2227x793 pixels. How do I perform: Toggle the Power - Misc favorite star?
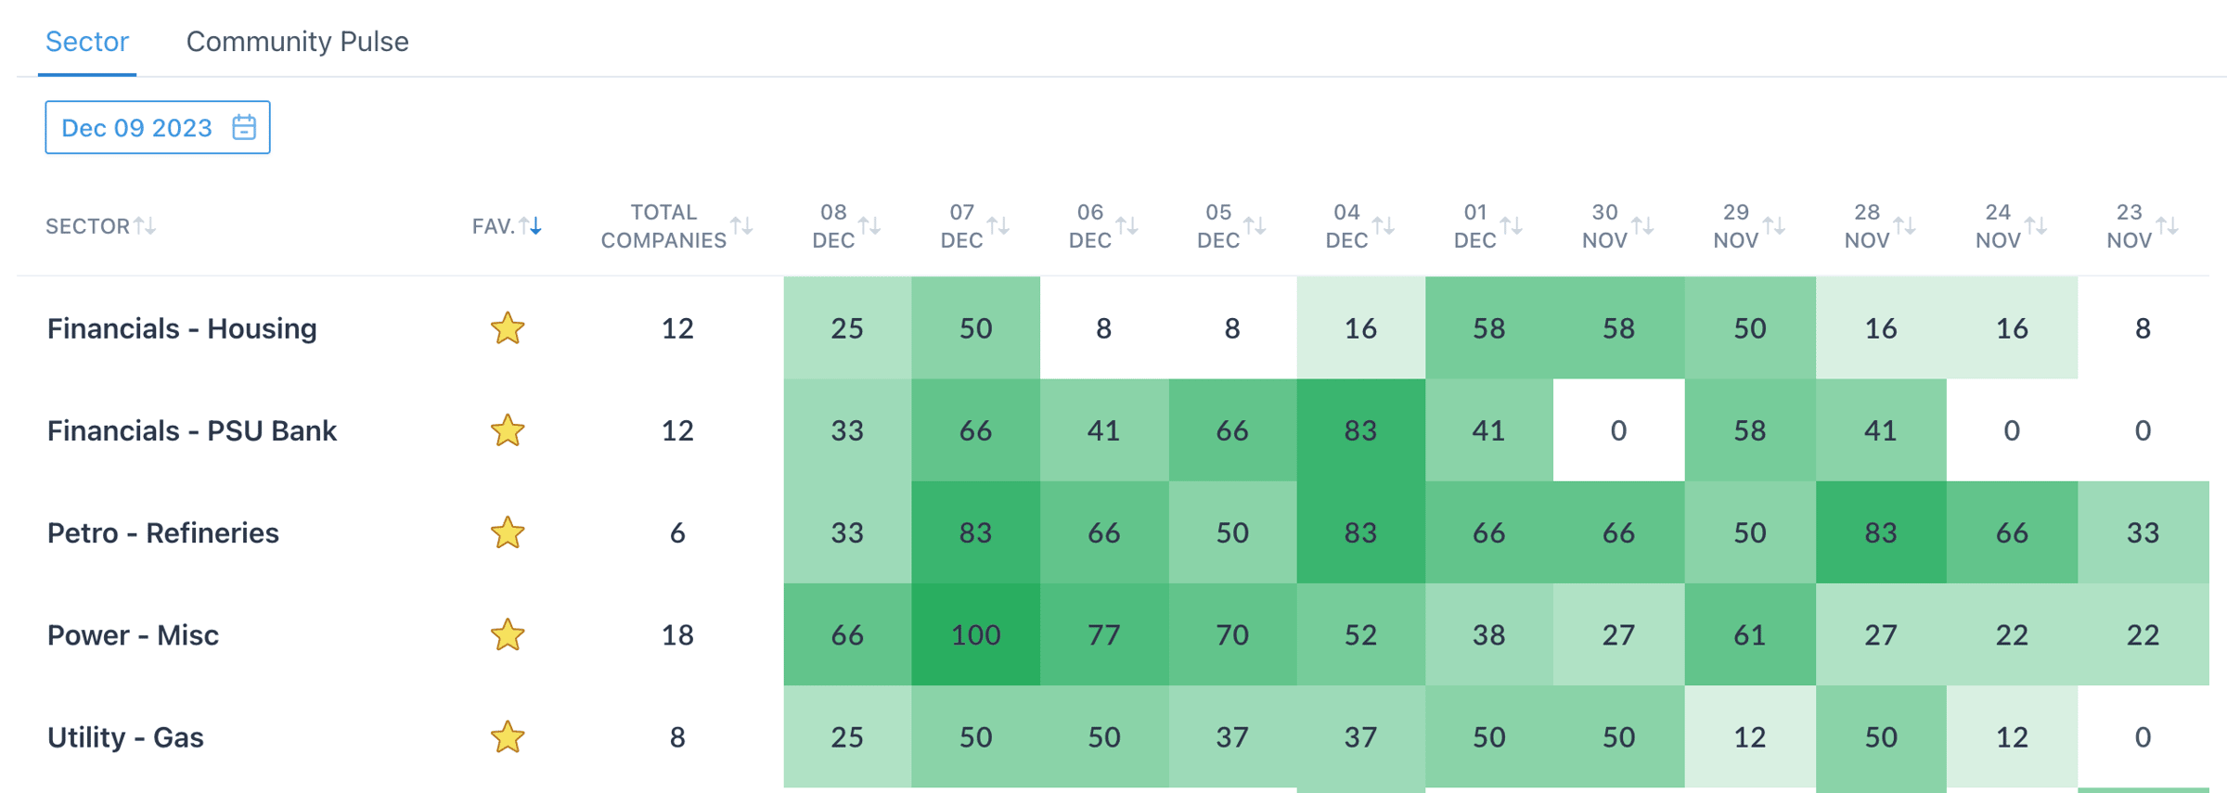(x=508, y=635)
